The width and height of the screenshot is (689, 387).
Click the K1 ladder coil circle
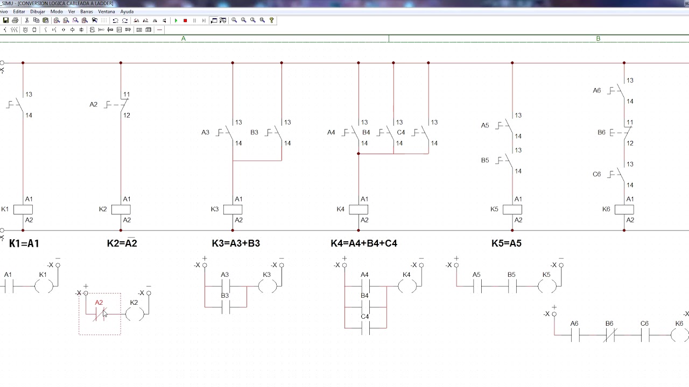[44, 286]
